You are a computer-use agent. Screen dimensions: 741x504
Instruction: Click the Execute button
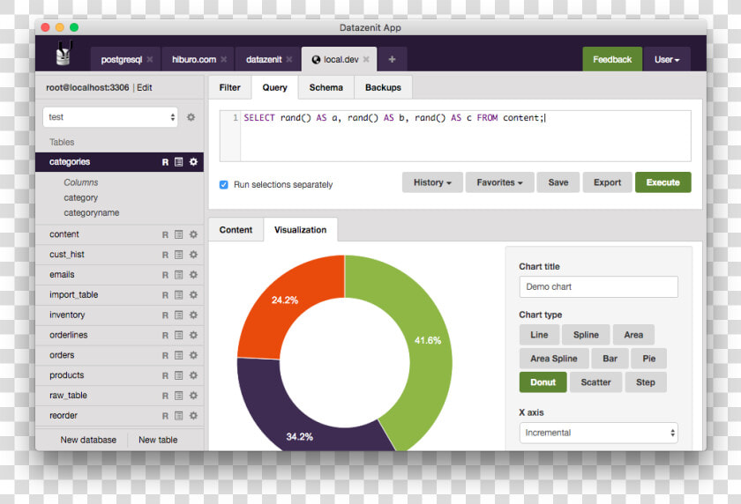coord(663,182)
